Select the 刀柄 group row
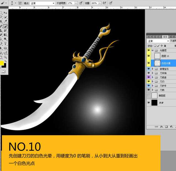The width and height of the screenshot is (176, 171). [x=163, y=90]
